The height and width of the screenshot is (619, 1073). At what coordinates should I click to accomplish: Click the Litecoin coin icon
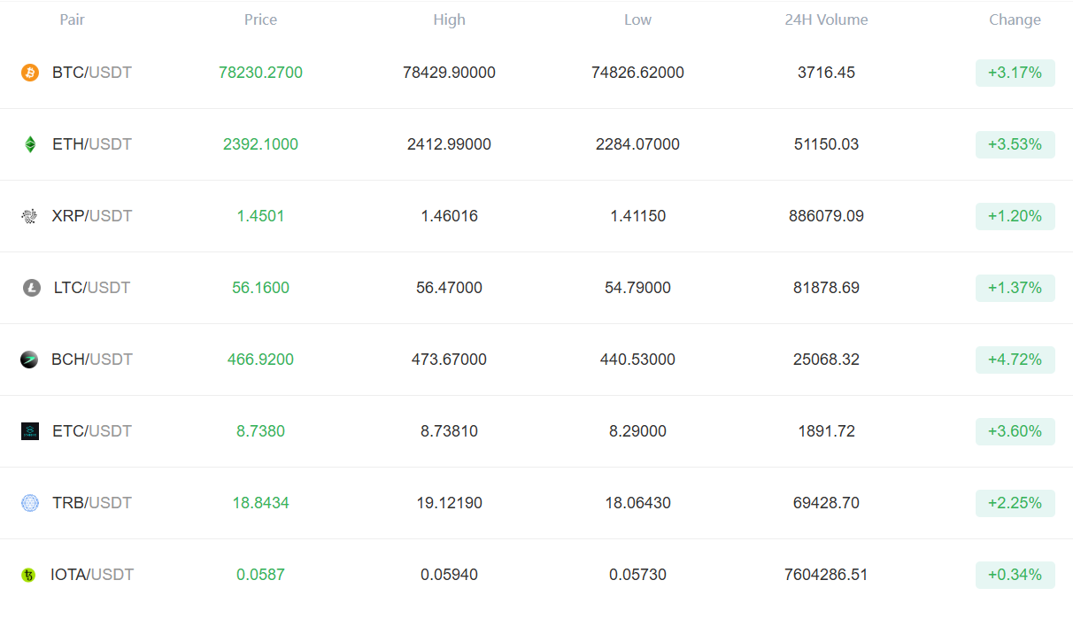click(31, 288)
